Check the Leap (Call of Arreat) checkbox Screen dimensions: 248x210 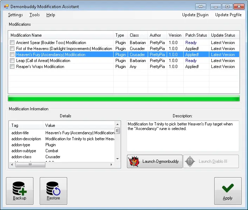point(12,61)
